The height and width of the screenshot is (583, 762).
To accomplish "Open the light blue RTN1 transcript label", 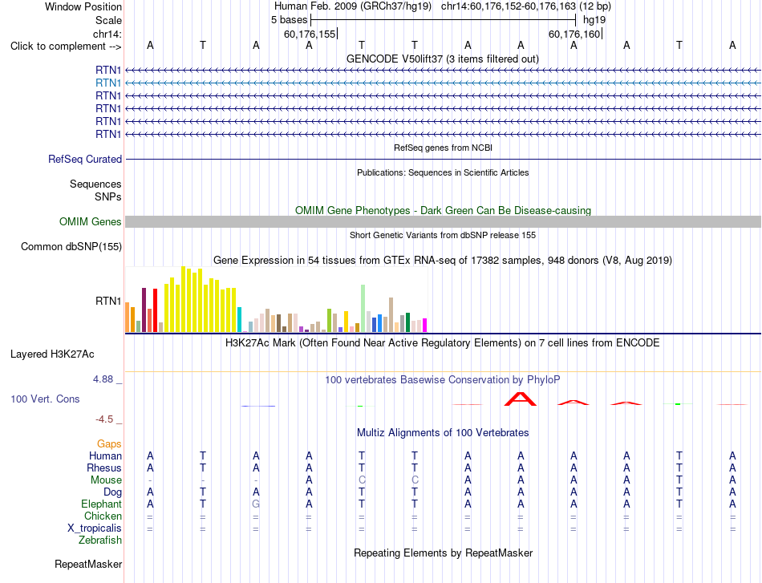I will click(108, 83).
